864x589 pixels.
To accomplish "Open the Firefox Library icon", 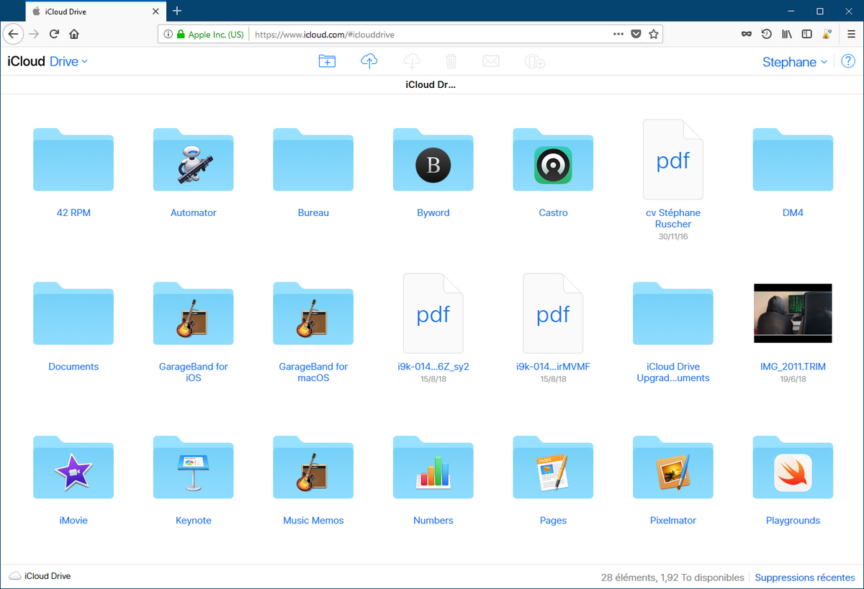I will [x=788, y=34].
